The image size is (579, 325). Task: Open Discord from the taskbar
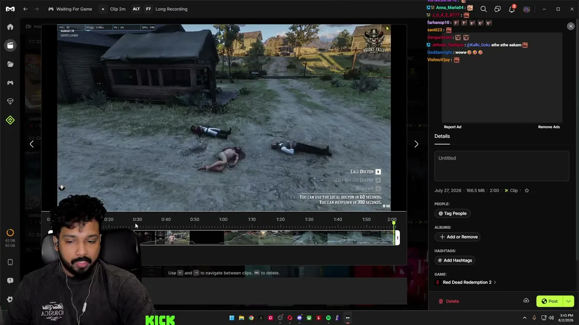pos(299,318)
